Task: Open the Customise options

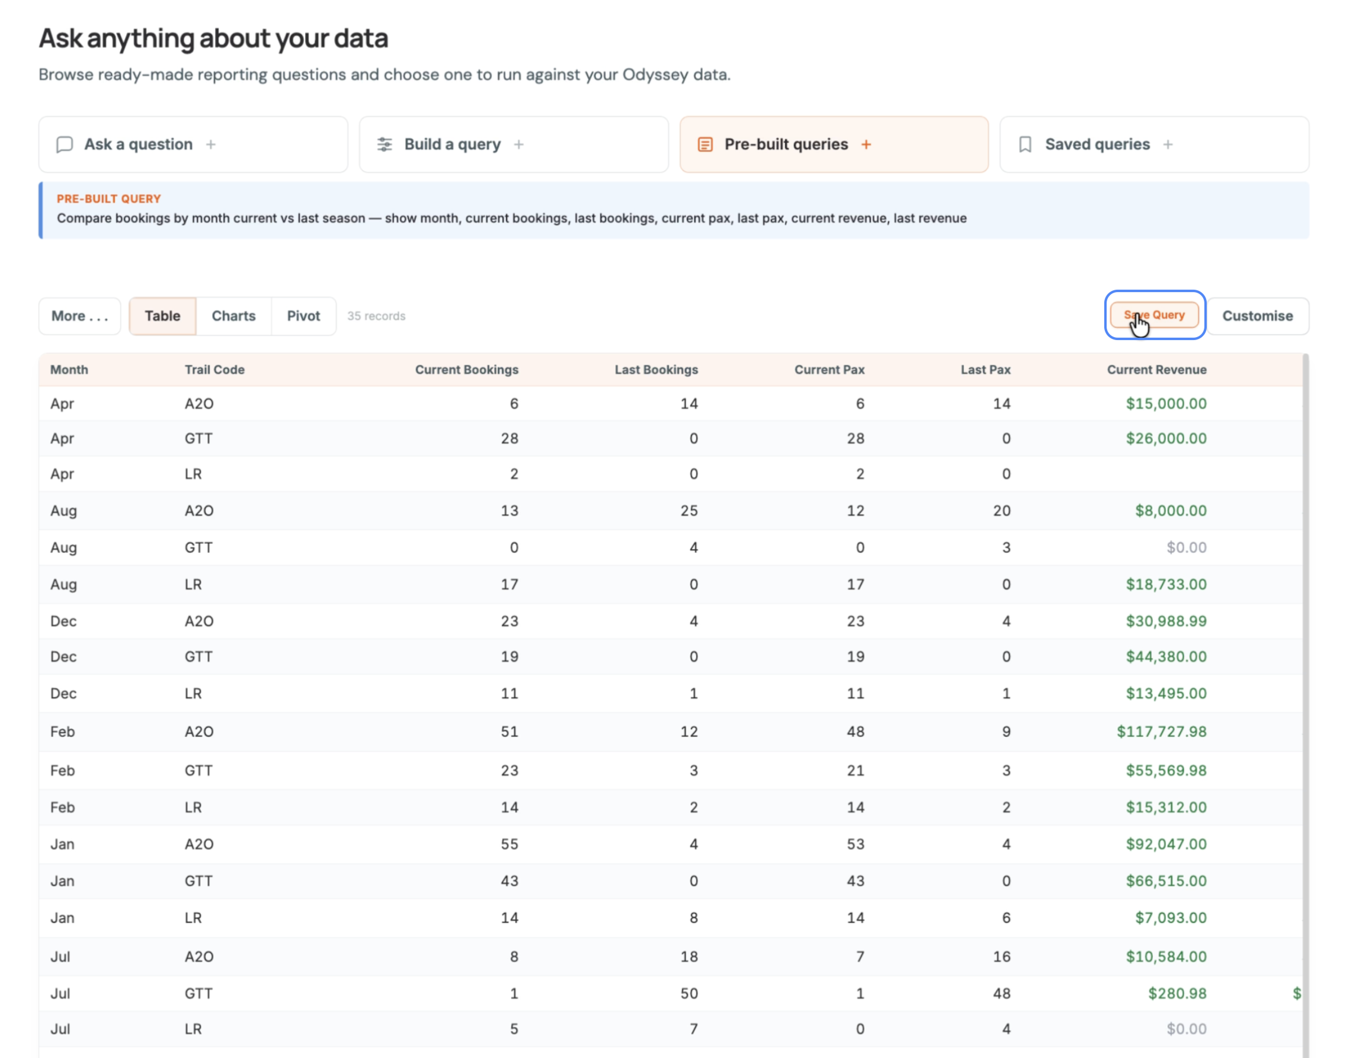Action: point(1257,316)
